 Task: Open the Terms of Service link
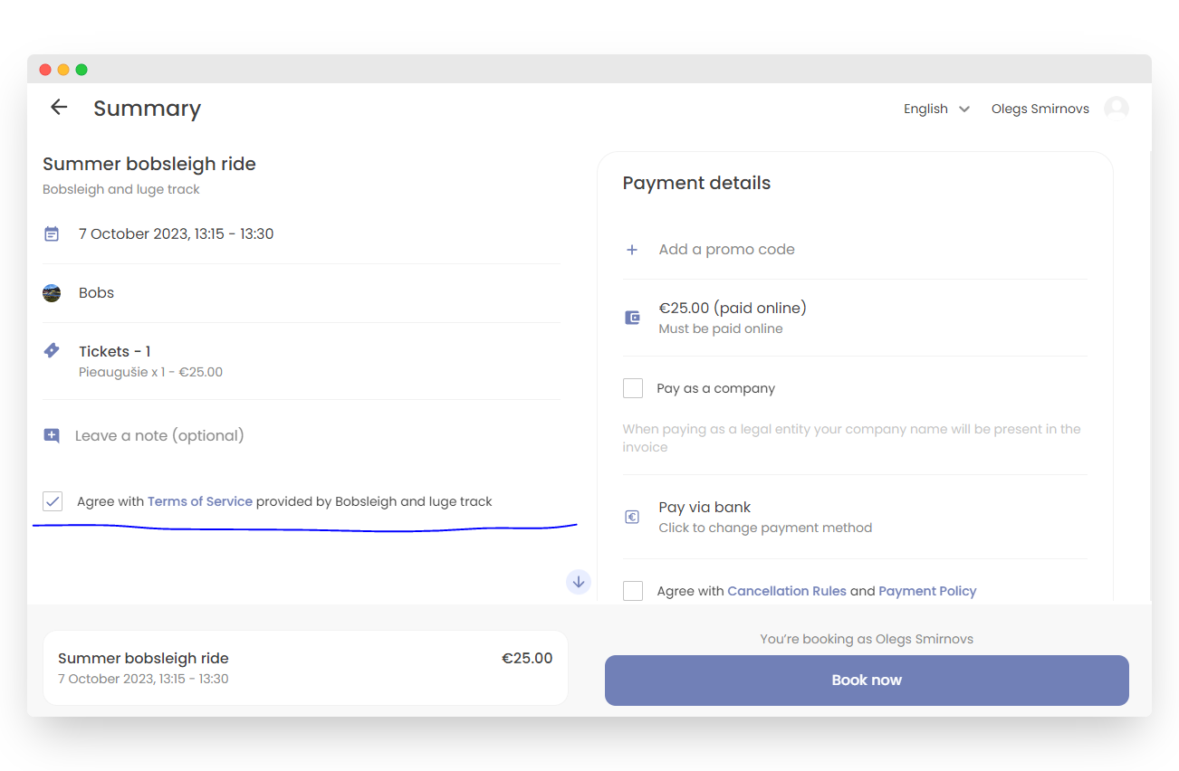pos(199,501)
